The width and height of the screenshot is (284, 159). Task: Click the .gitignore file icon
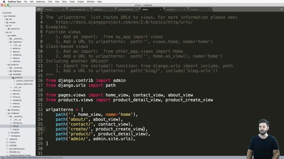[7, 139]
